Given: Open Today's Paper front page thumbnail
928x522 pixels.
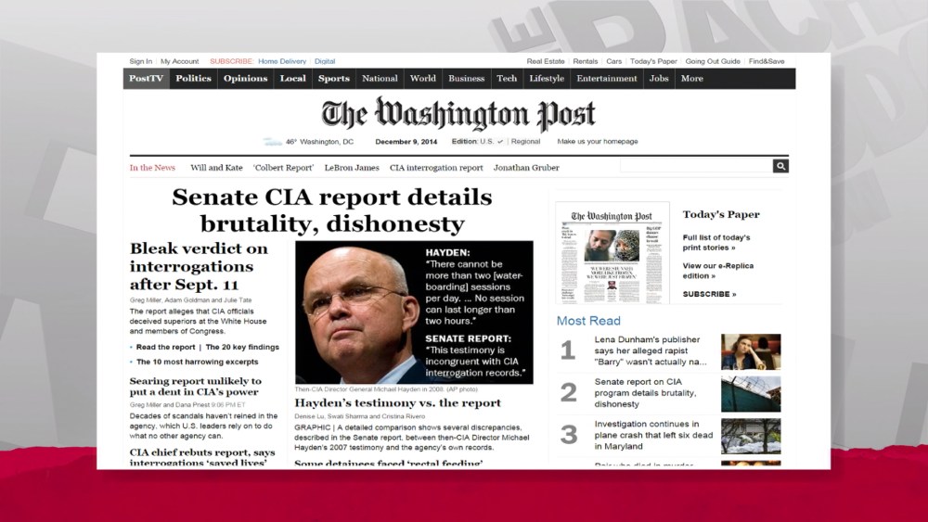Looking at the screenshot, I should click(x=612, y=253).
